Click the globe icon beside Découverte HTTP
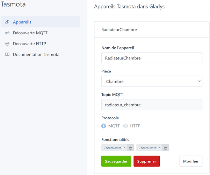The height and width of the screenshot is (175, 210). tap(7, 44)
